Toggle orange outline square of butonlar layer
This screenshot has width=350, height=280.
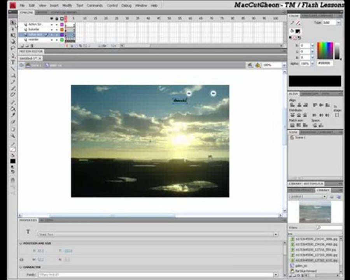click(x=62, y=30)
